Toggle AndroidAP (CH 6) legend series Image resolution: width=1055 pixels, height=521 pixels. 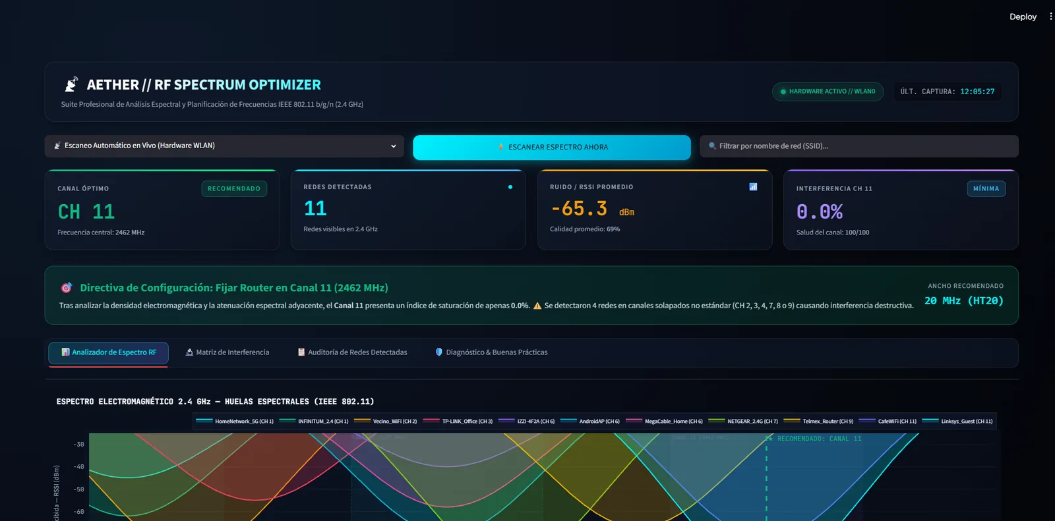pos(590,421)
